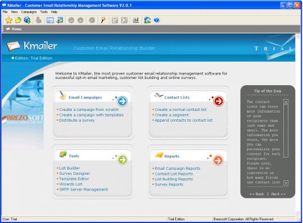Click the second greyed refresh square icon

coord(124,20)
